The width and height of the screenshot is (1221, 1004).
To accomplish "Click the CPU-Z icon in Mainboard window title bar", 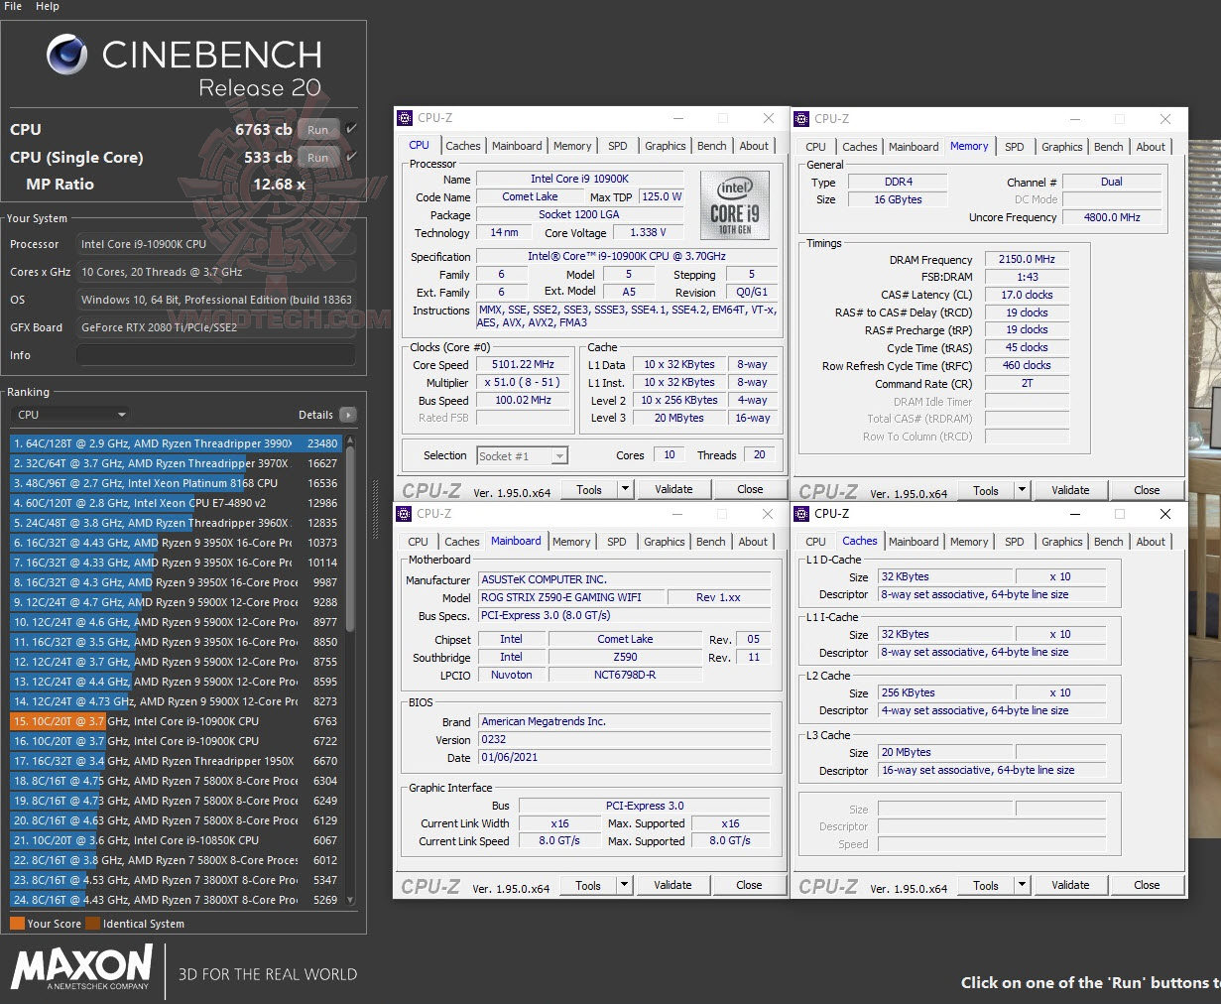I will pyautogui.click(x=404, y=514).
